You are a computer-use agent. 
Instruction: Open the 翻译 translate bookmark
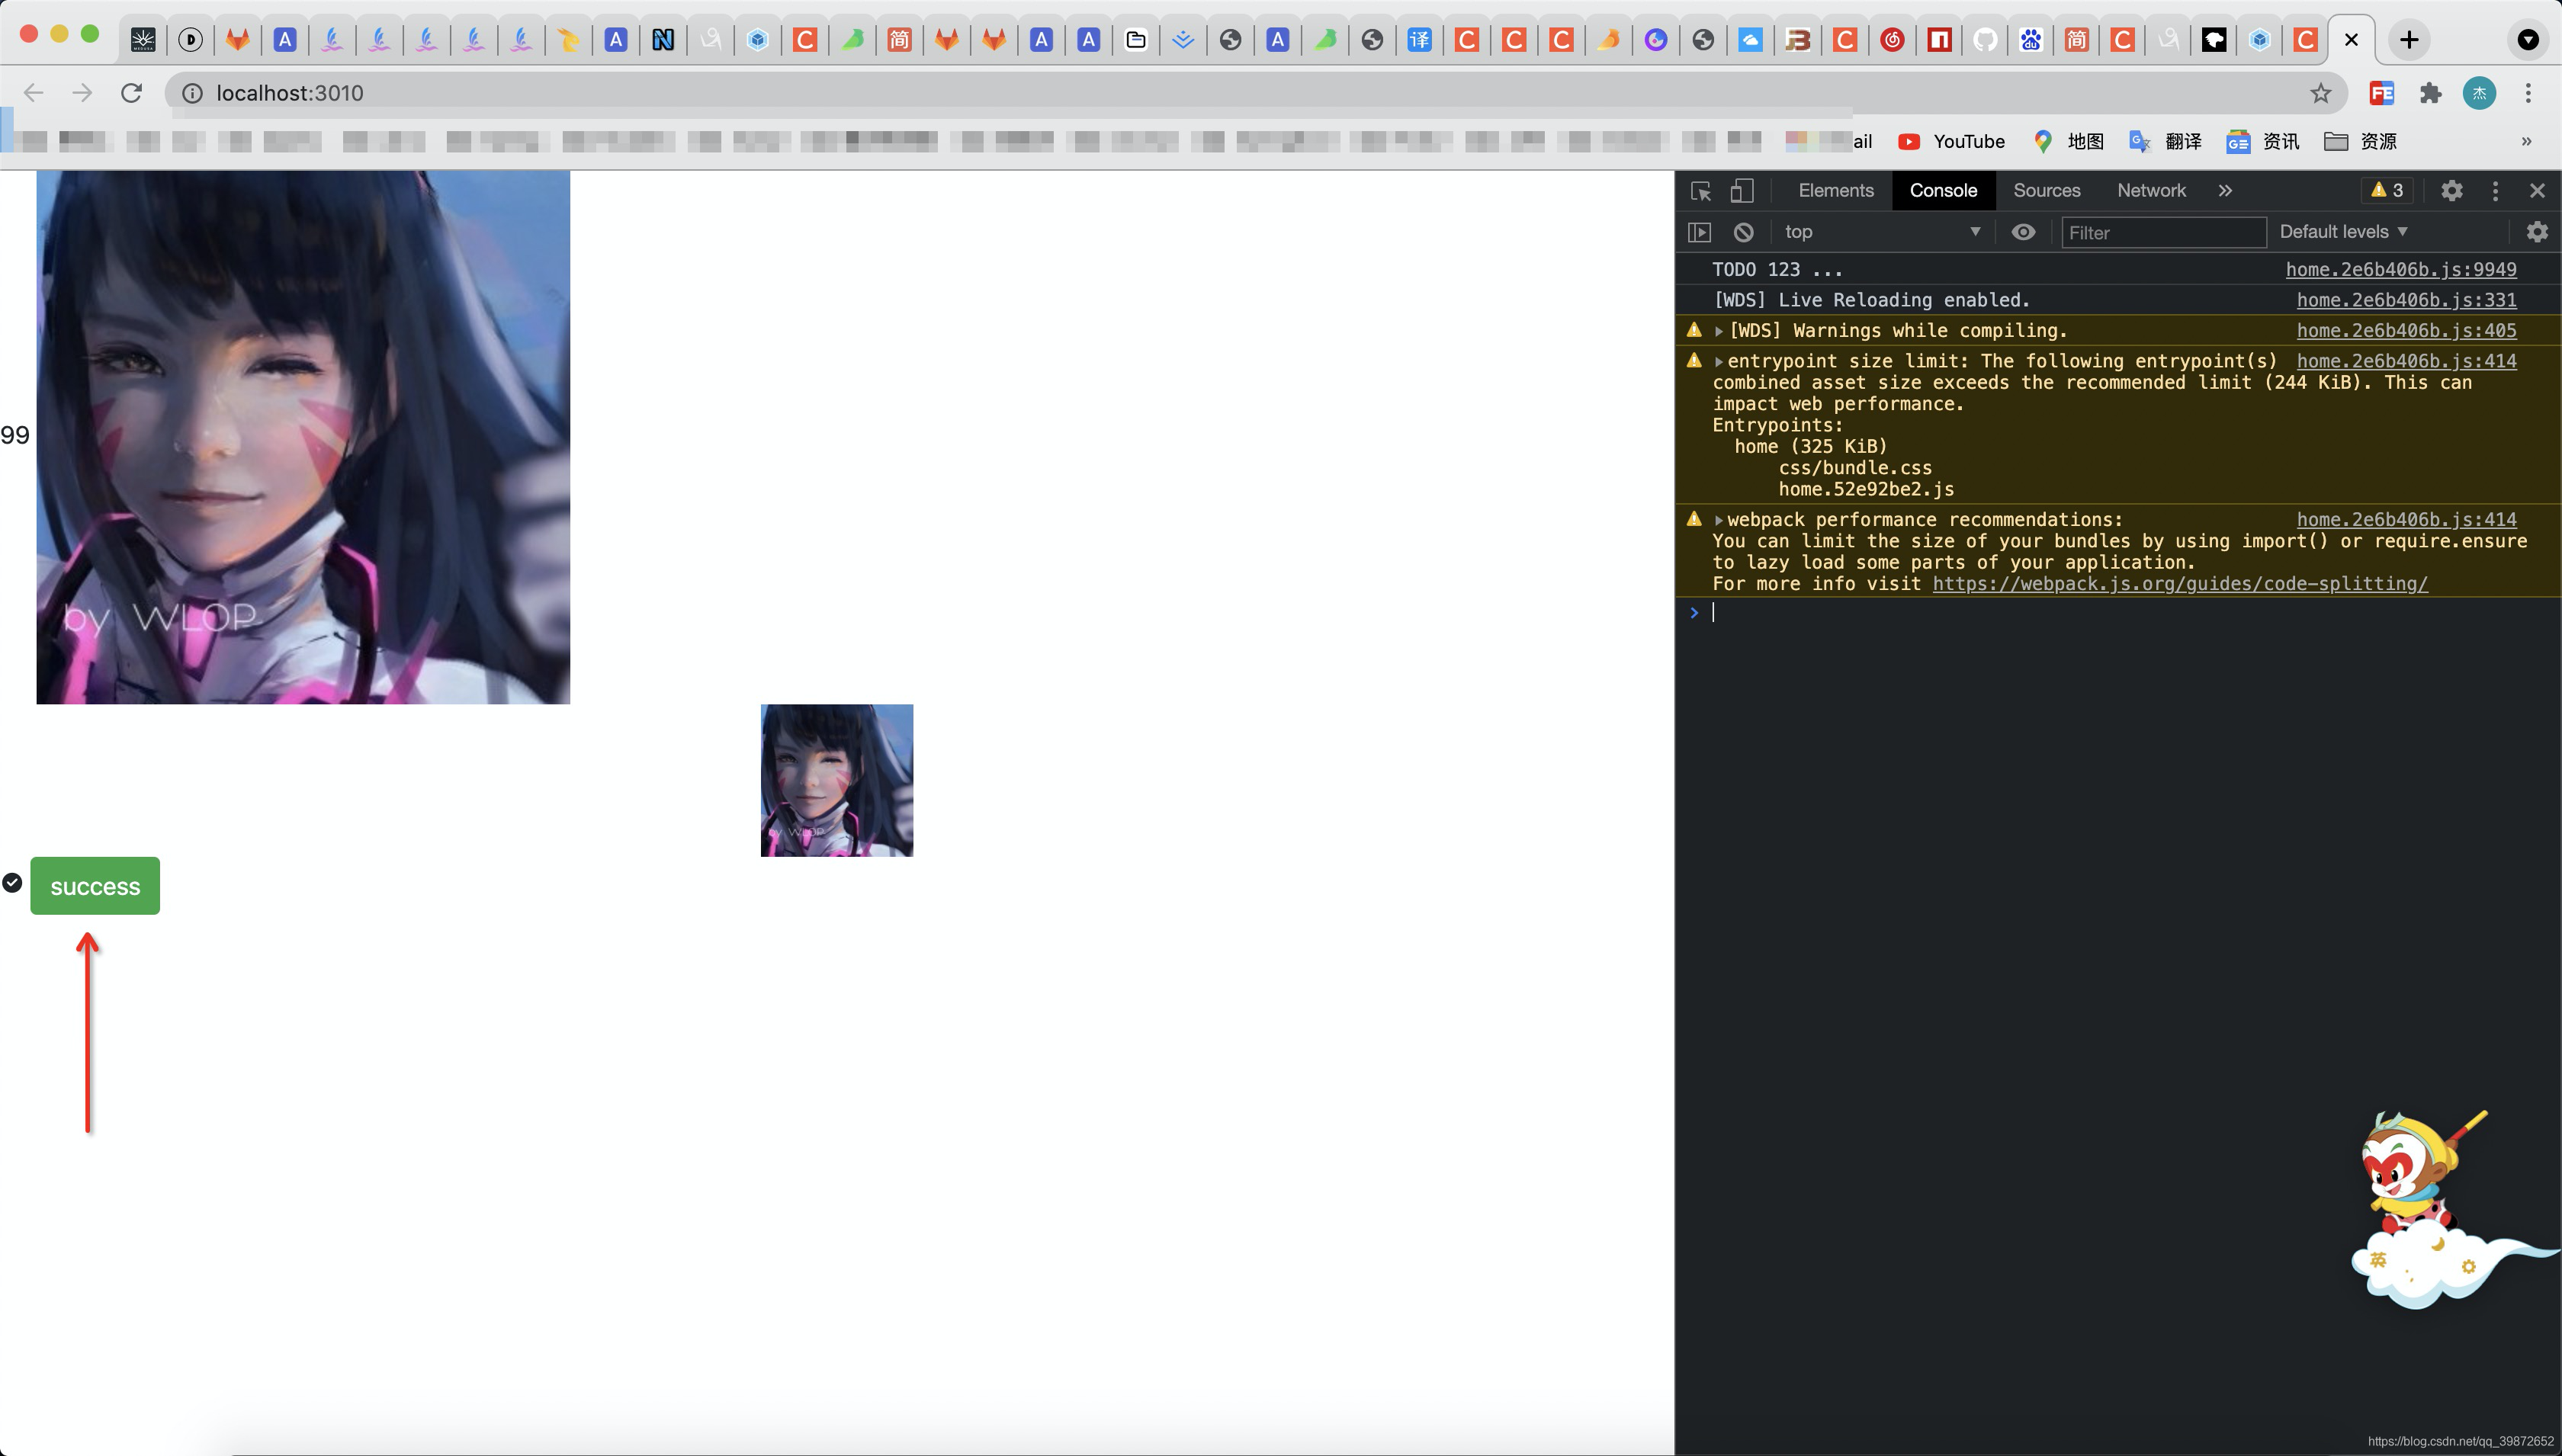(2165, 142)
